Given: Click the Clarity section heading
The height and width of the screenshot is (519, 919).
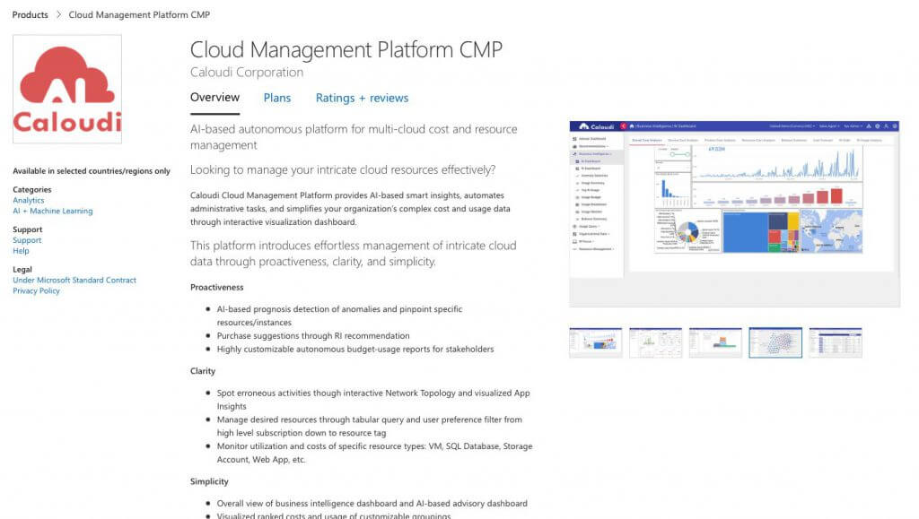Looking at the screenshot, I should pyautogui.click(x=203, y=371).
